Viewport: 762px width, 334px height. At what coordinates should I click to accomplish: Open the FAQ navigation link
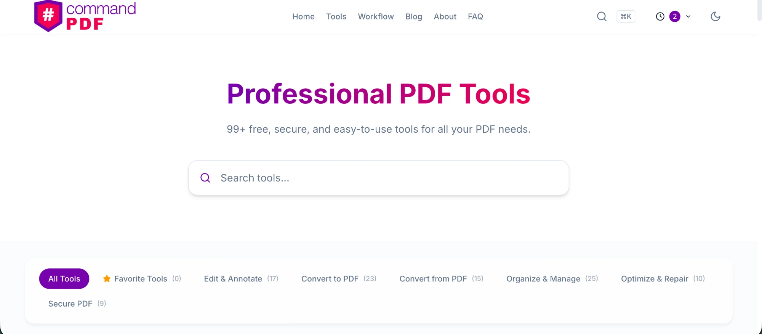point(475,16)
